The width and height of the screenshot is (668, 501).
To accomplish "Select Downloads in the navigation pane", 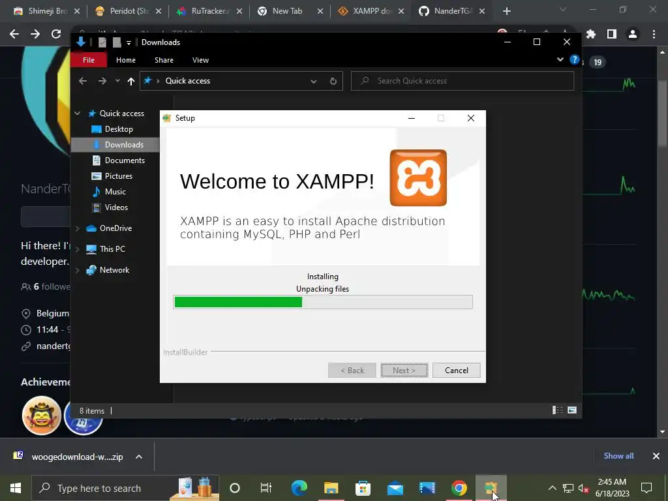I will 124,145.
